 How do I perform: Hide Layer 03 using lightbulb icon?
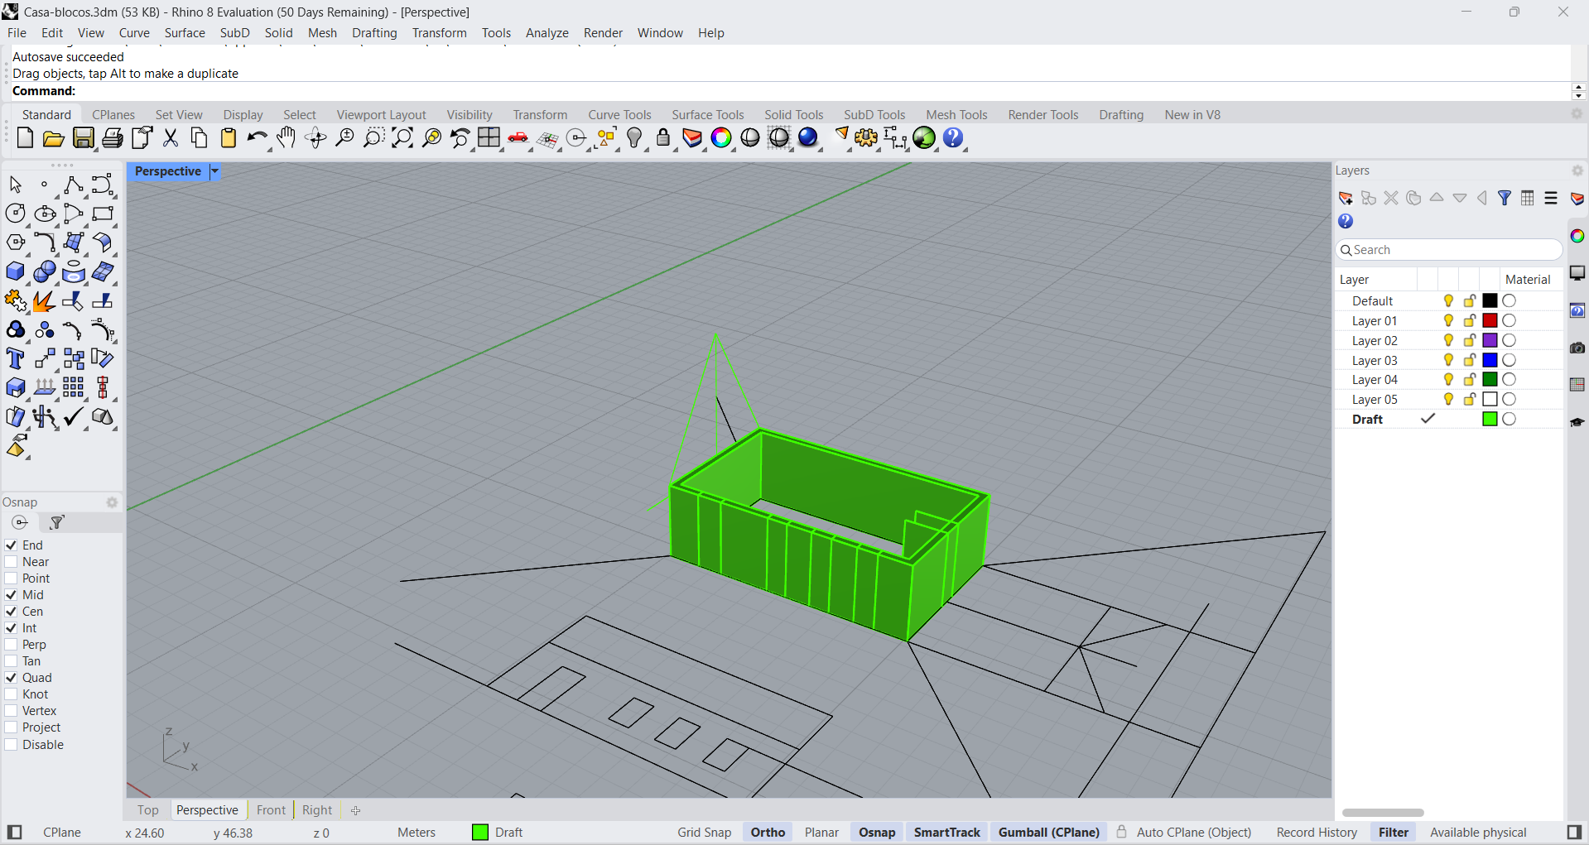(1448, 360)
